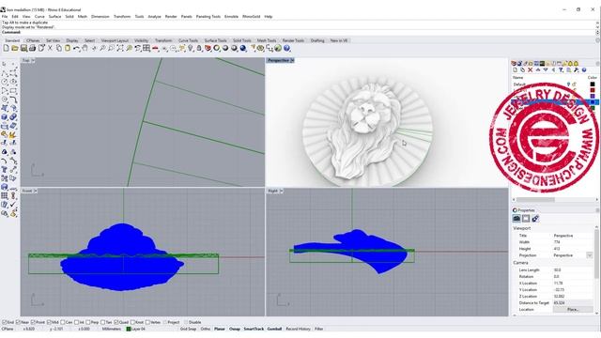Click the layer Tools hammer icon
This screenshot has height=338, width=601.
(x=576, y=70)
